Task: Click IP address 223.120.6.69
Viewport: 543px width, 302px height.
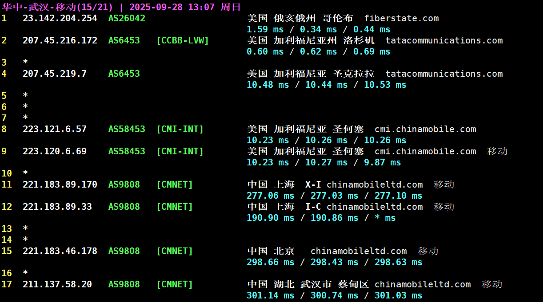Action: 55,151
